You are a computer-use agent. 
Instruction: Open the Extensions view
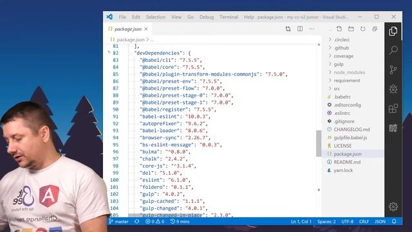[x=393, y=108]
